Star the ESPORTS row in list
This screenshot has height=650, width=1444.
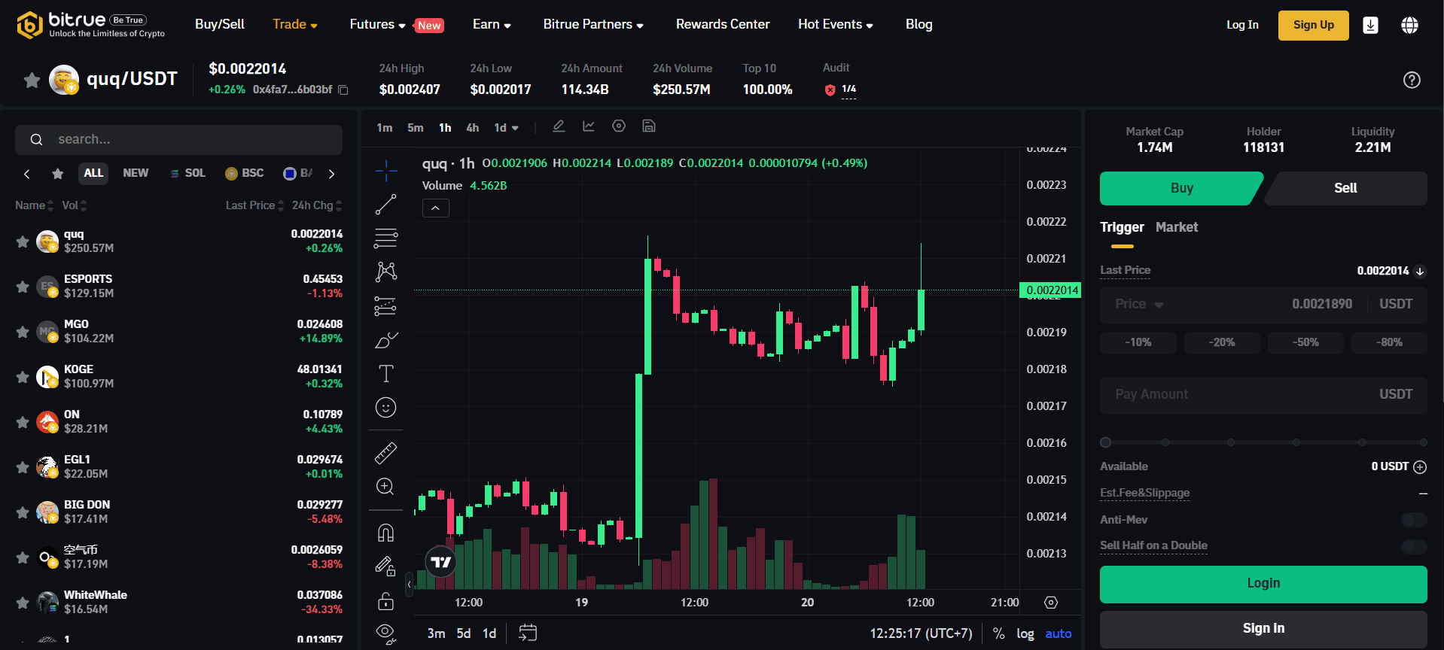point(23,287)
